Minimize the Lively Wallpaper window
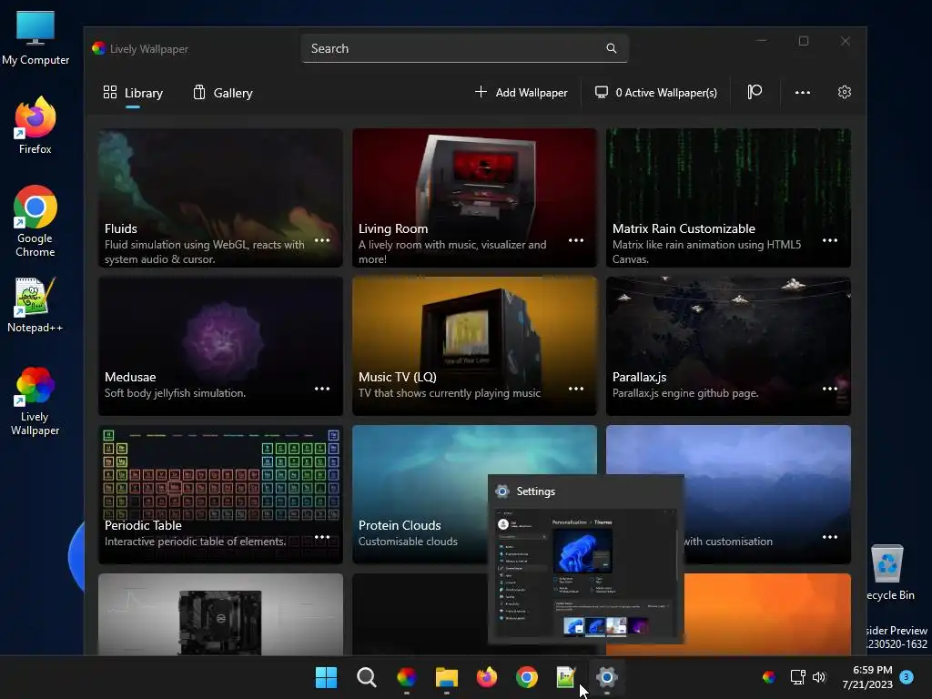The width and height of the screenshot is (932, 699). 762,41
